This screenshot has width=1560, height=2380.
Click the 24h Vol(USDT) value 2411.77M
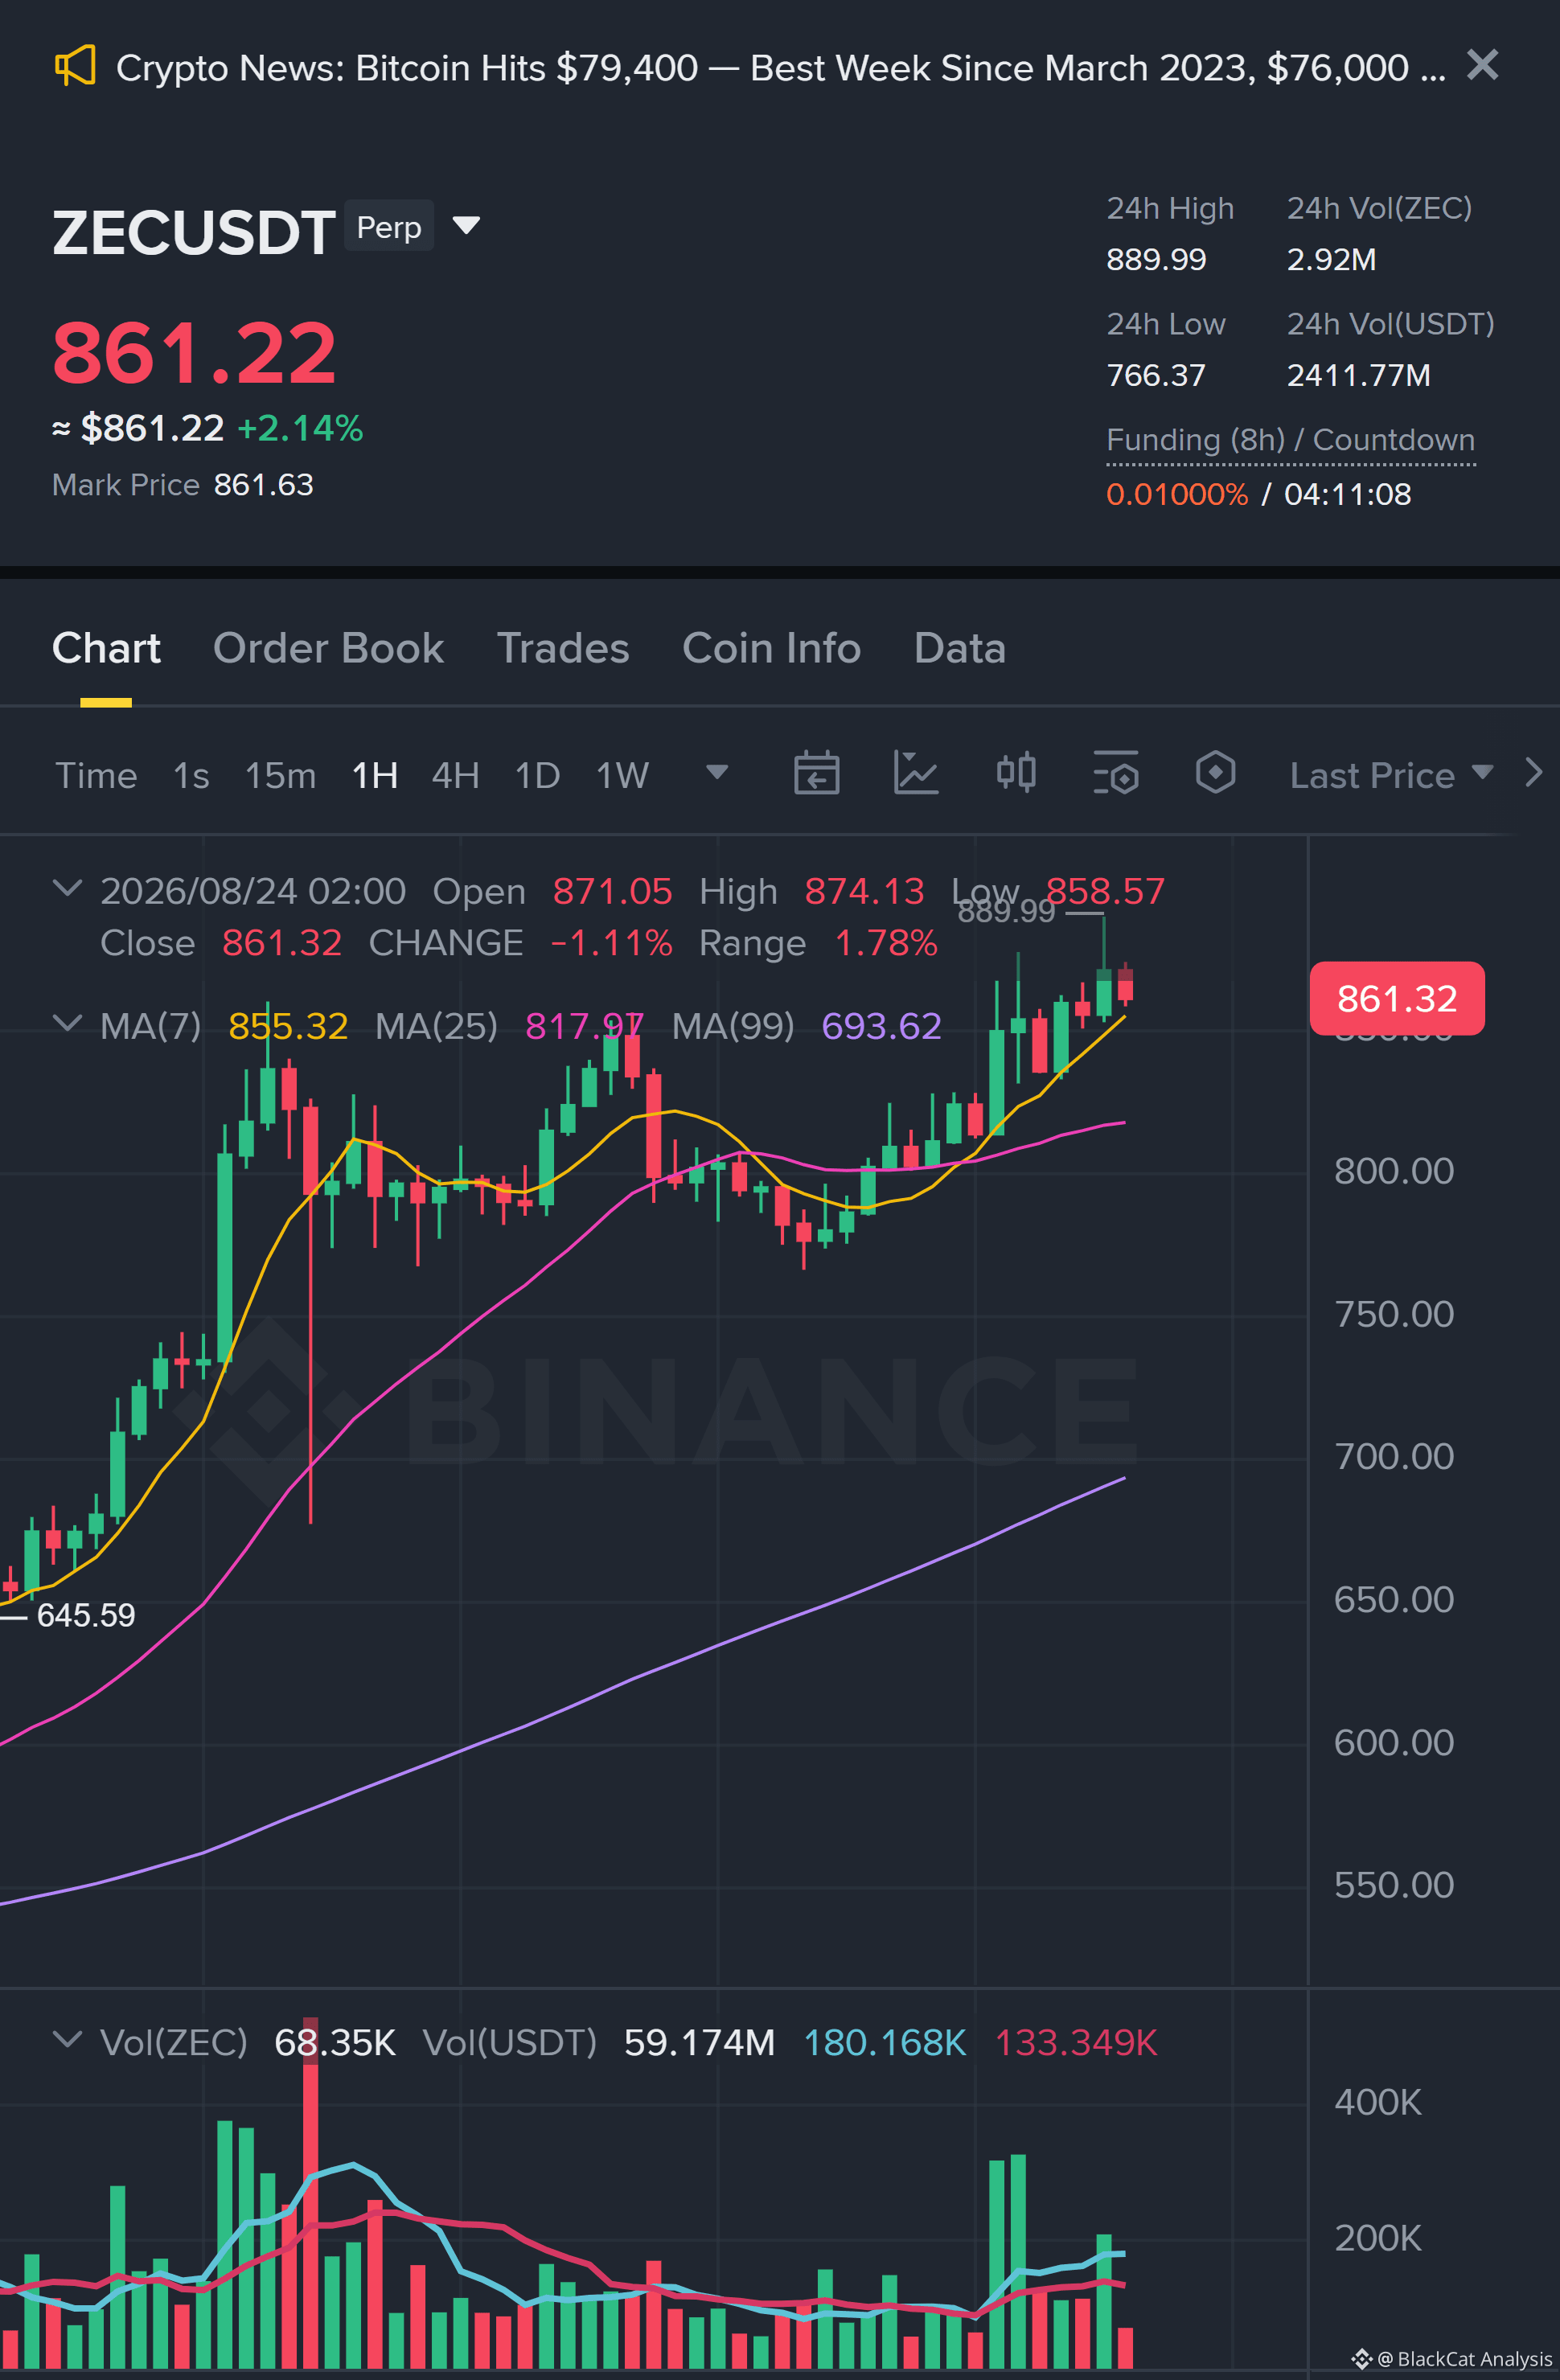pyautogui.click(x=1358, y=376)
